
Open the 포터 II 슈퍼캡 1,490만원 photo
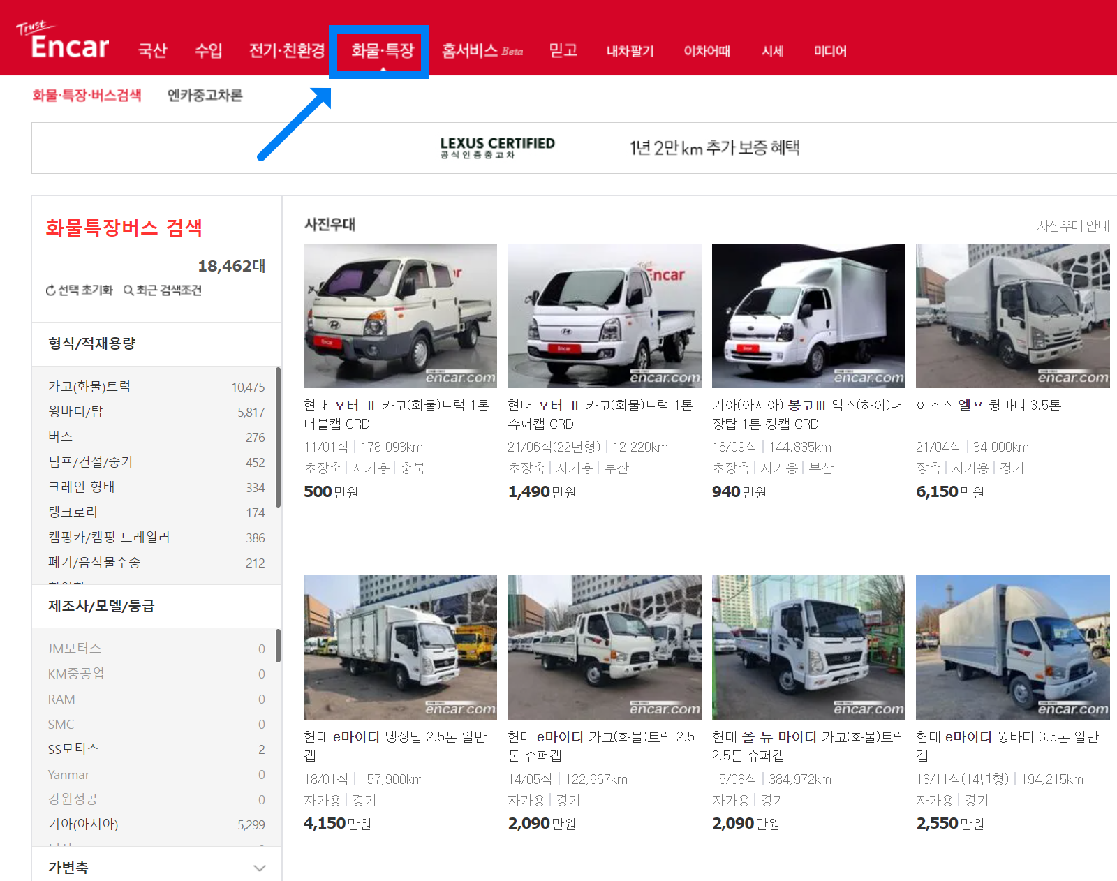coord(605,316)
